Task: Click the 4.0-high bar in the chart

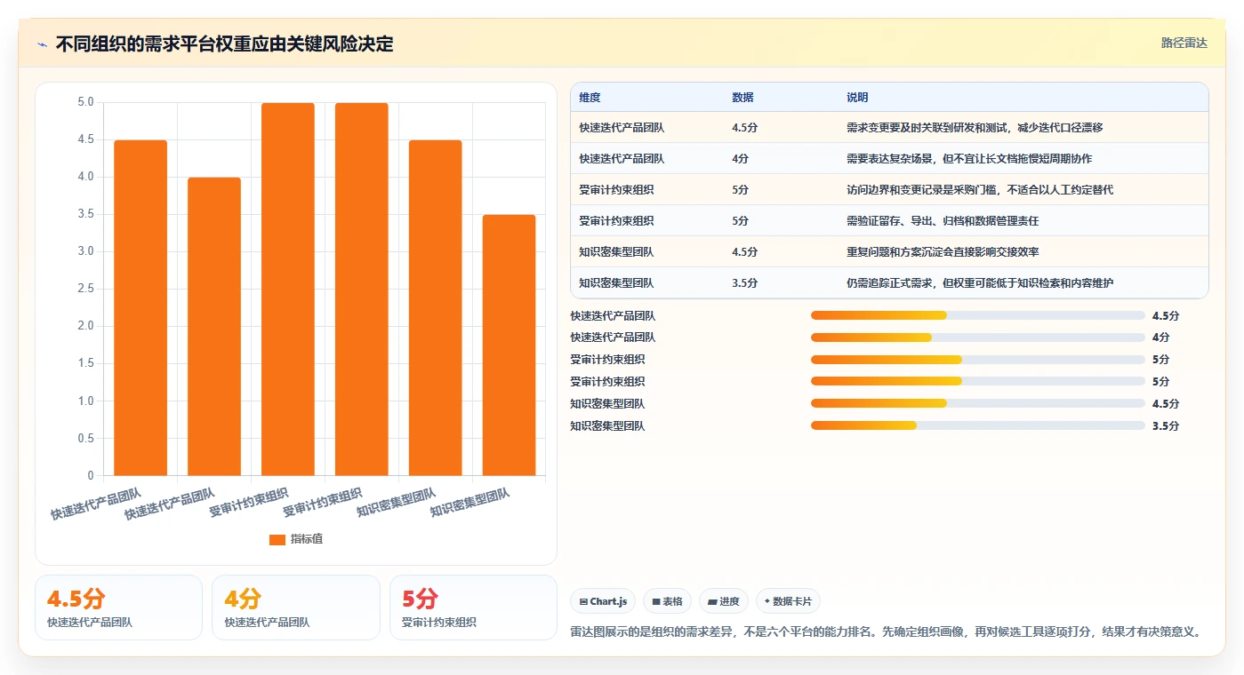Action: pyautogui.click(x=214, y=326)
